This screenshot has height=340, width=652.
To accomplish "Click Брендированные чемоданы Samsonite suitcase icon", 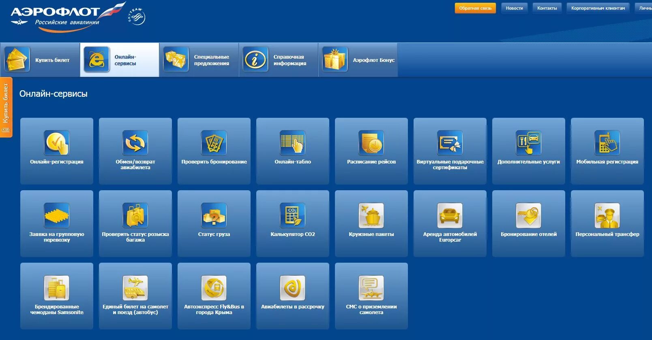I will [57, 288].
